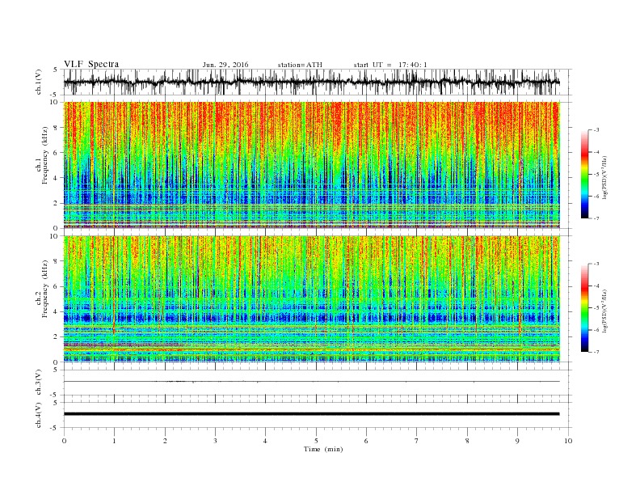Click the flat ch.3 voltage trace
640x495 pixels.
(x=311, y=382)
